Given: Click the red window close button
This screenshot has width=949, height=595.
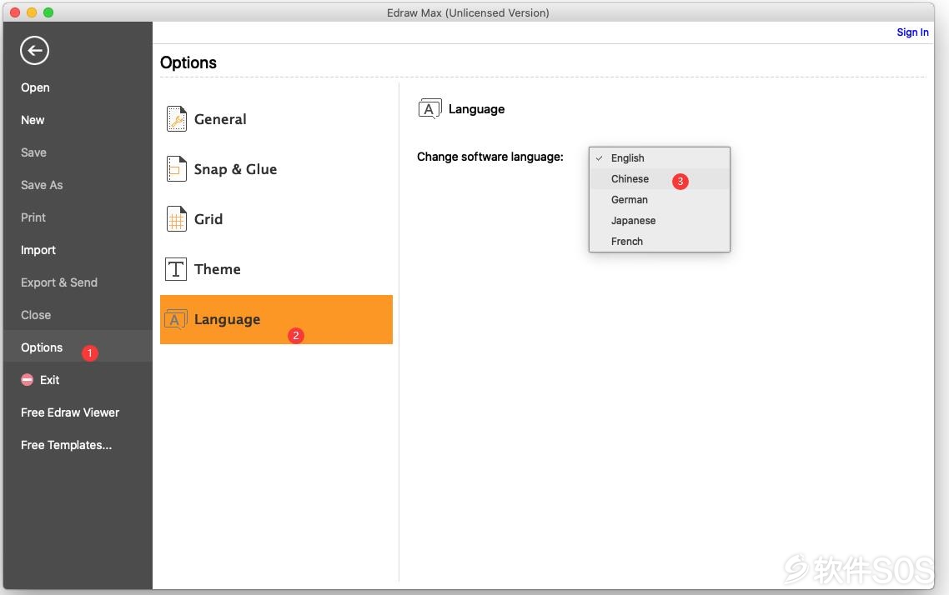Looking at the screenshot, I should pyautogui.click(x=15, y=12).
